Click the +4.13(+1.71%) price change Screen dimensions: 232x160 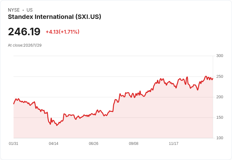(x=62, y=32)
